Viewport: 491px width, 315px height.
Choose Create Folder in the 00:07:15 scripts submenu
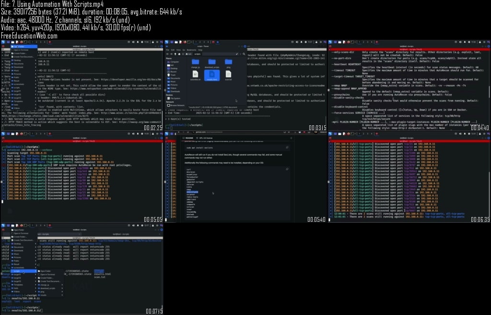click(x=50, y=278)
